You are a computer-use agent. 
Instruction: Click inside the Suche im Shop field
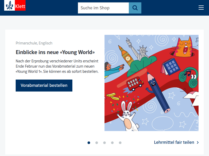click(103, 8)
